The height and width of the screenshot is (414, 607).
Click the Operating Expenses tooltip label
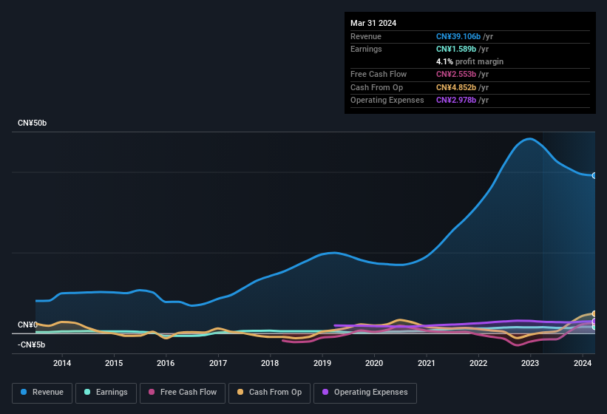pos(387,100)
